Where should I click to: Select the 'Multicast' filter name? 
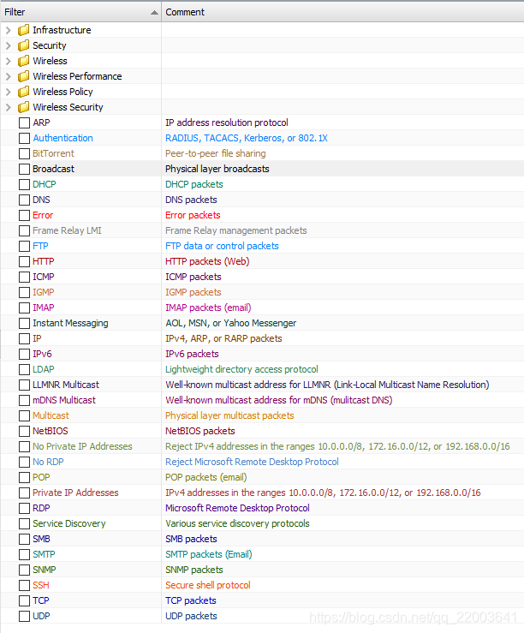(x=51, y=415)
